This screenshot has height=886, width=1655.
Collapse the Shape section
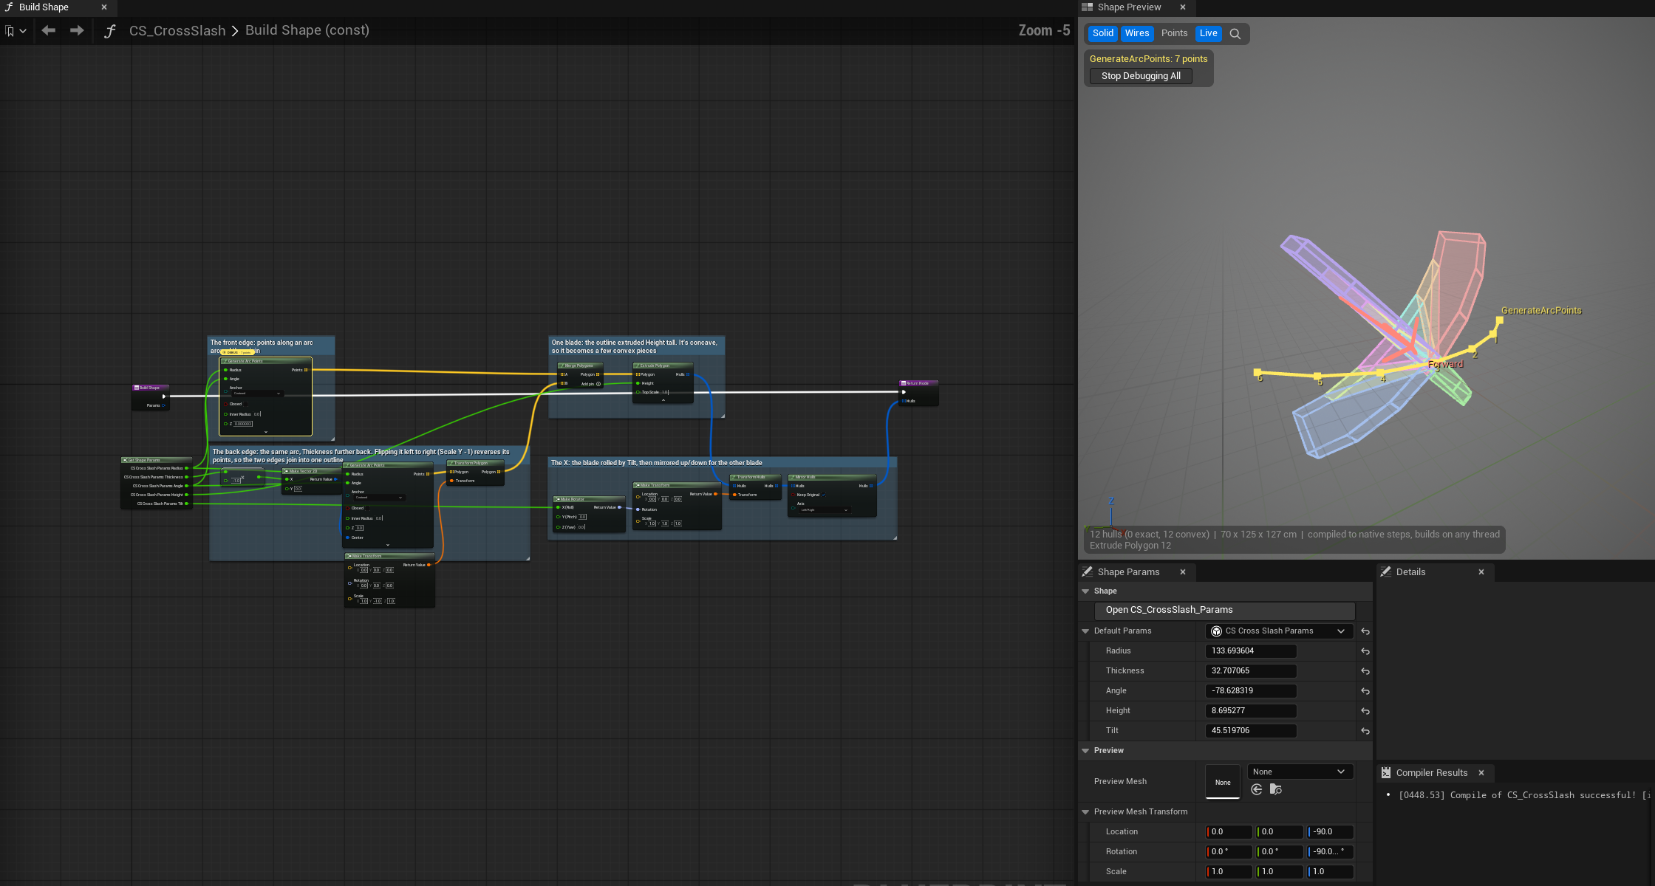click(x=1085, y=591)
